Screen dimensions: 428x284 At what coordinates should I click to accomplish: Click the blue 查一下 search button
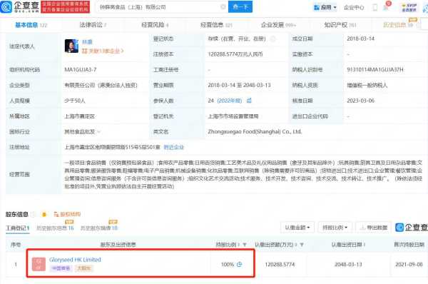click(240, 7)
